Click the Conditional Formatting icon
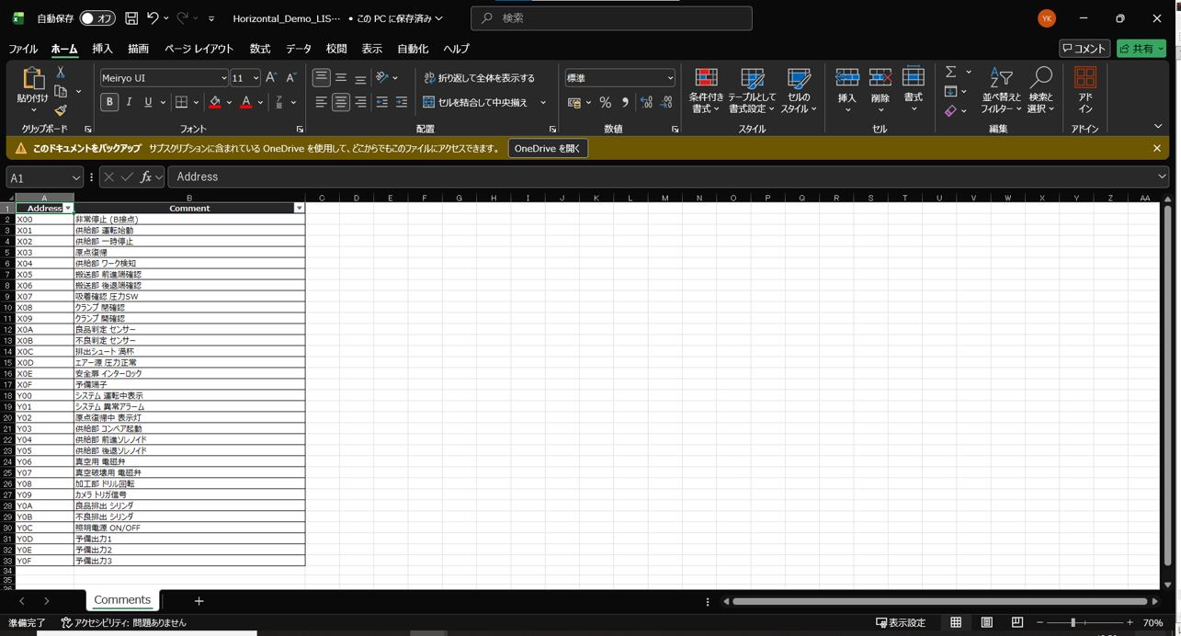The width and height of the screenshot is (1181, 636). coord(706,91)
